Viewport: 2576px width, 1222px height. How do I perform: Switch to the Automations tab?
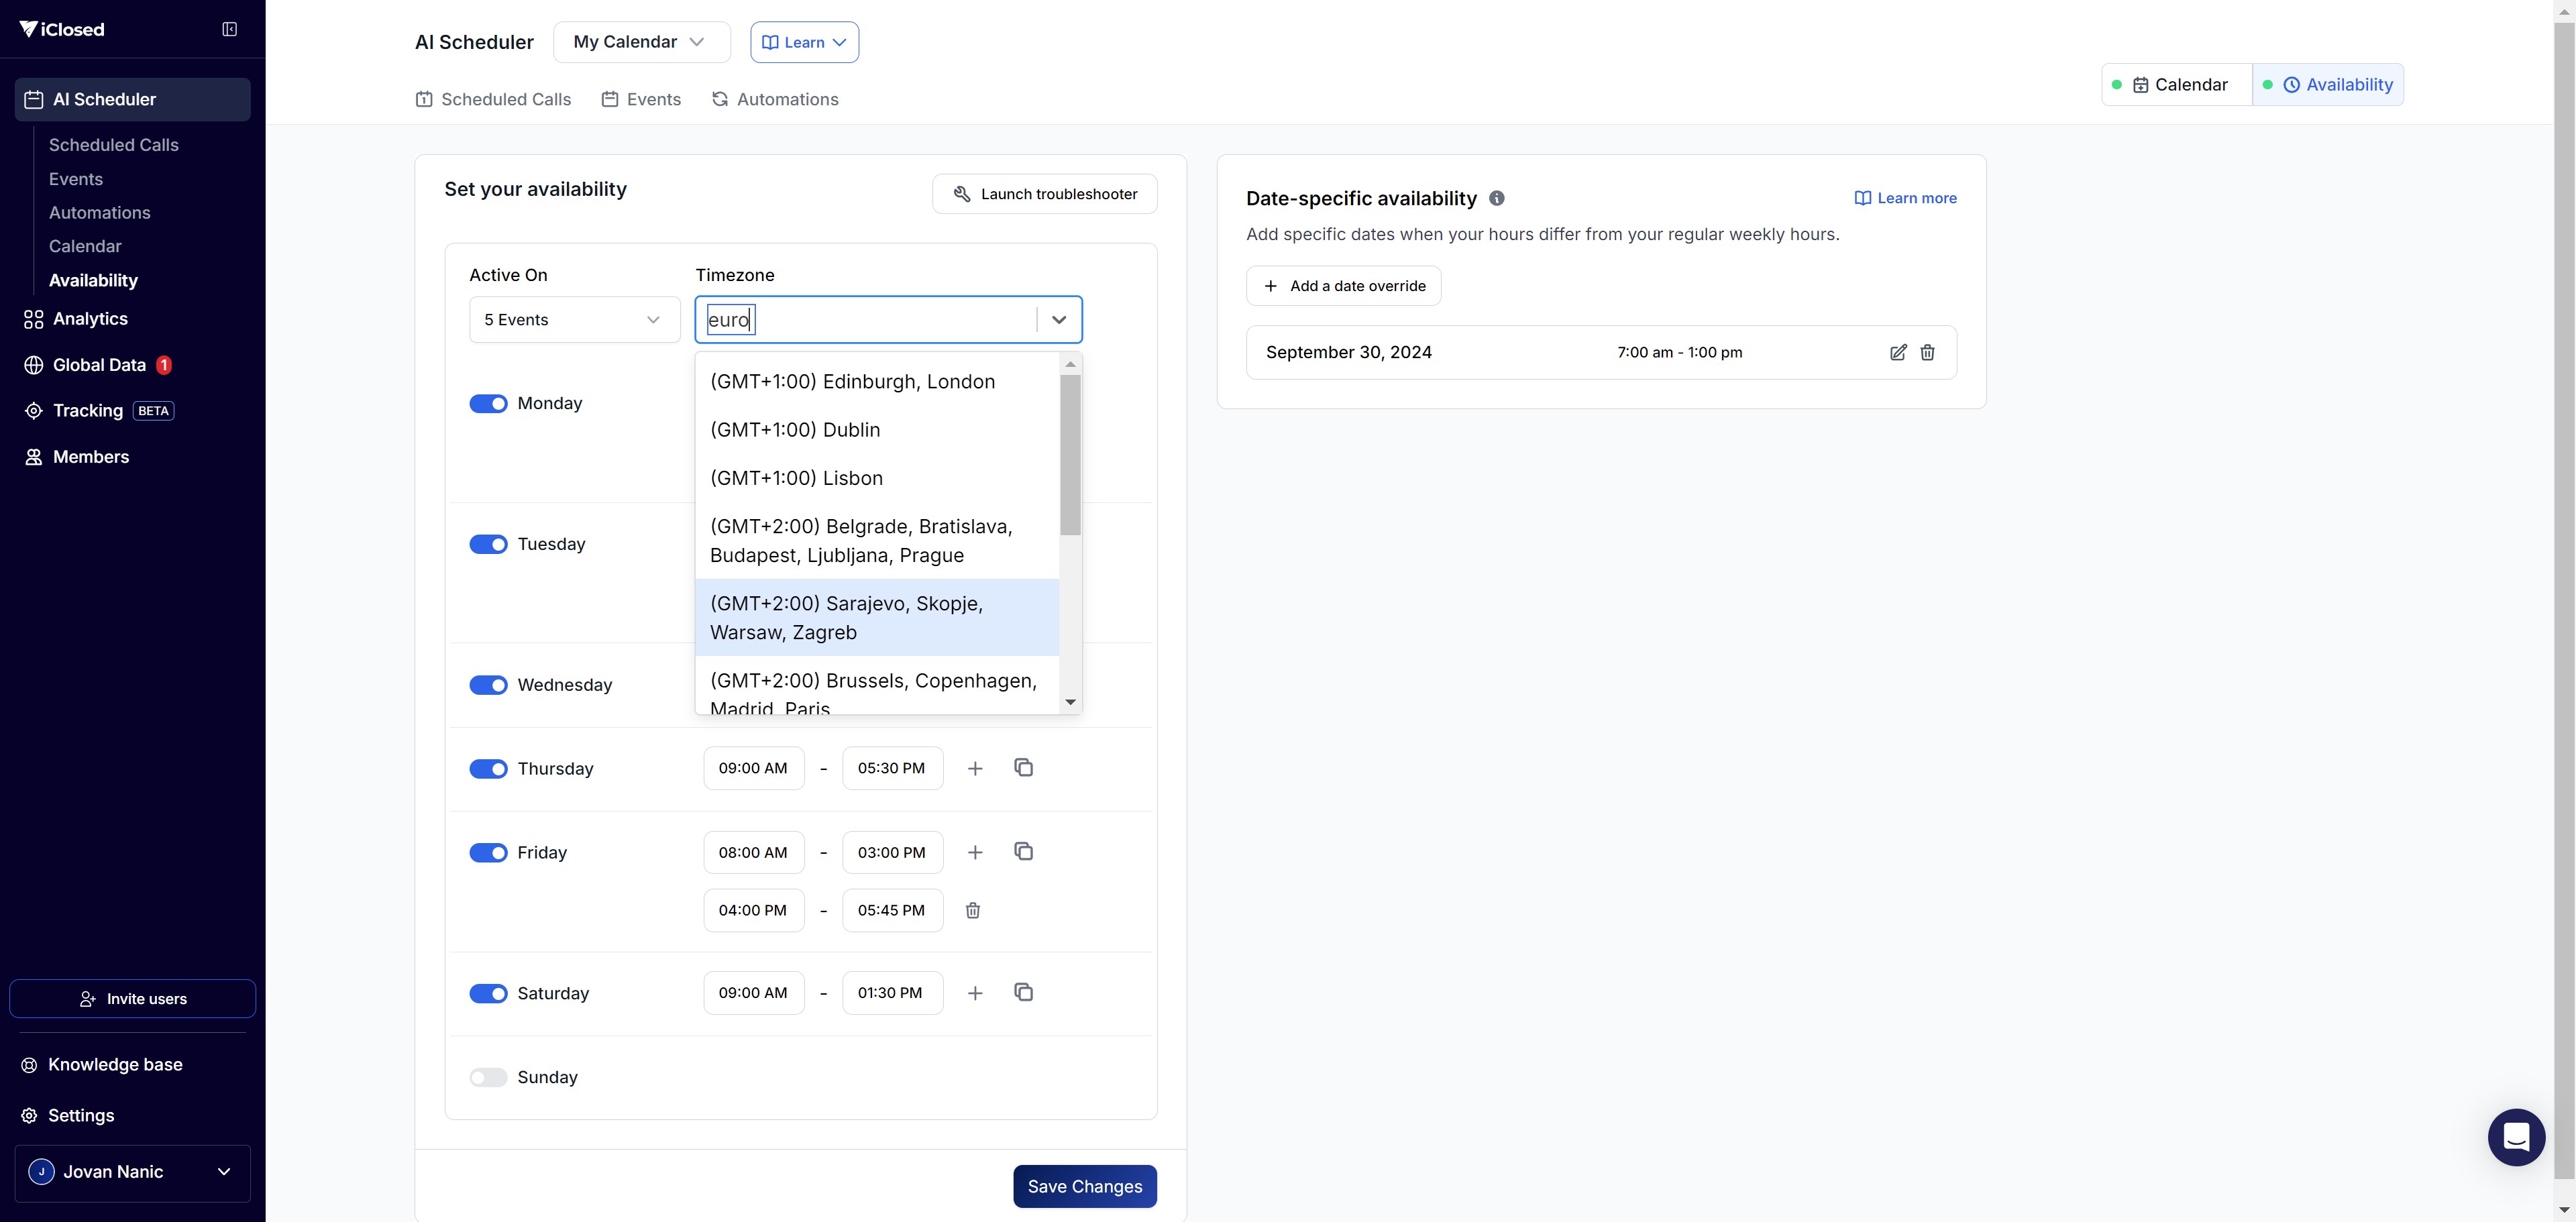coord(775,99)
